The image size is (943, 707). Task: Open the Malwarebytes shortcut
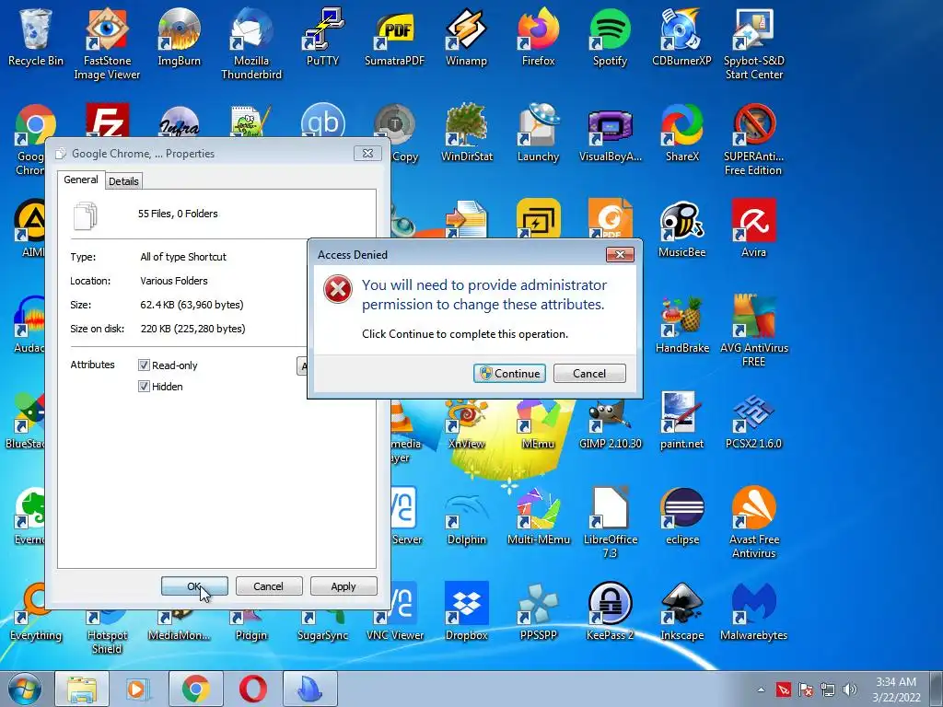[753, 611]
